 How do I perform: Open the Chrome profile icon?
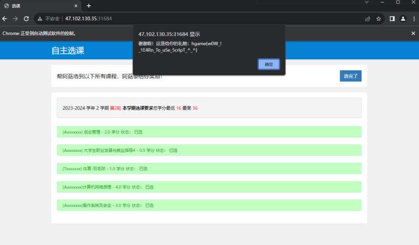tap(403, 19)
